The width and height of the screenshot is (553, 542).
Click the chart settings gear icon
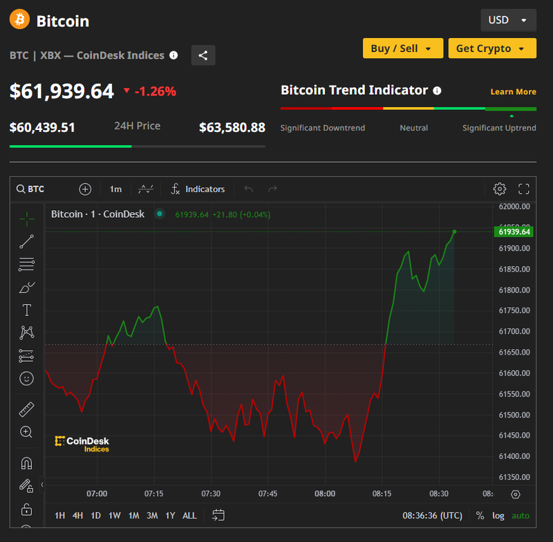pos(499,189)
